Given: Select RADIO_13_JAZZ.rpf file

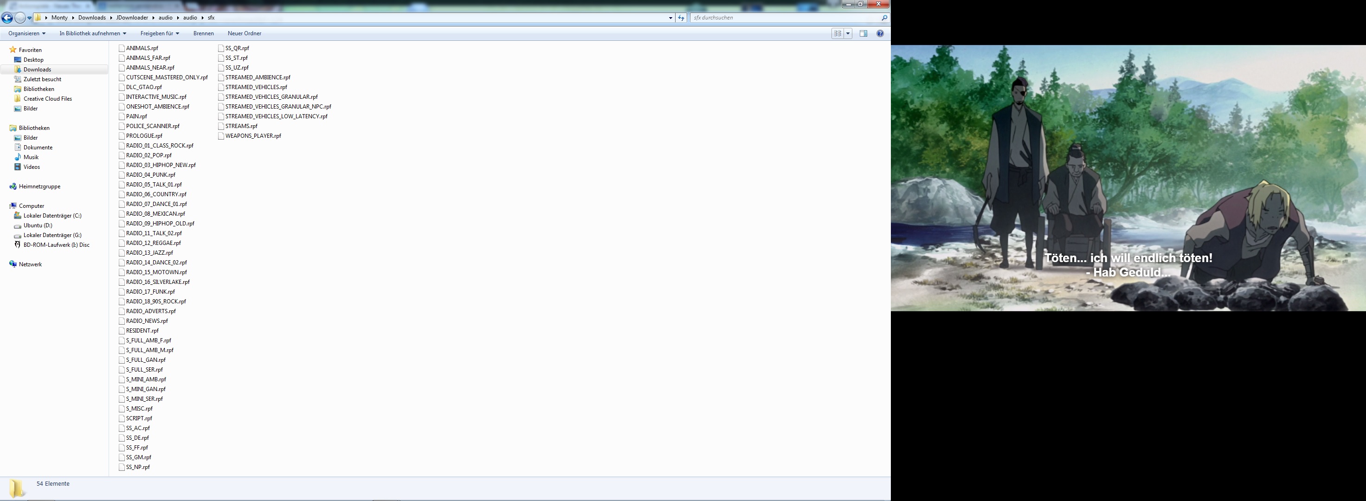Looking at the screenshot, I should pyautogui.click(x=149, y=253).
